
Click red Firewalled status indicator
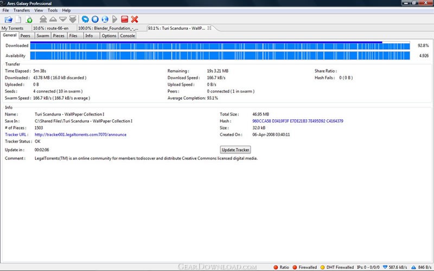tap(295, 267)
